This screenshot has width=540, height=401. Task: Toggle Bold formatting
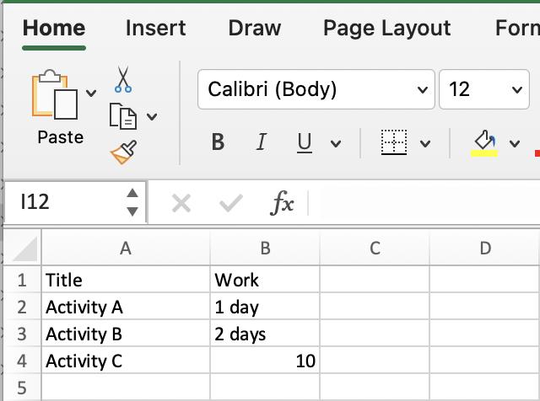[218, 142]
